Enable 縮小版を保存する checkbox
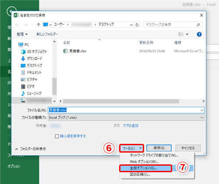 (x=57, y=136)
